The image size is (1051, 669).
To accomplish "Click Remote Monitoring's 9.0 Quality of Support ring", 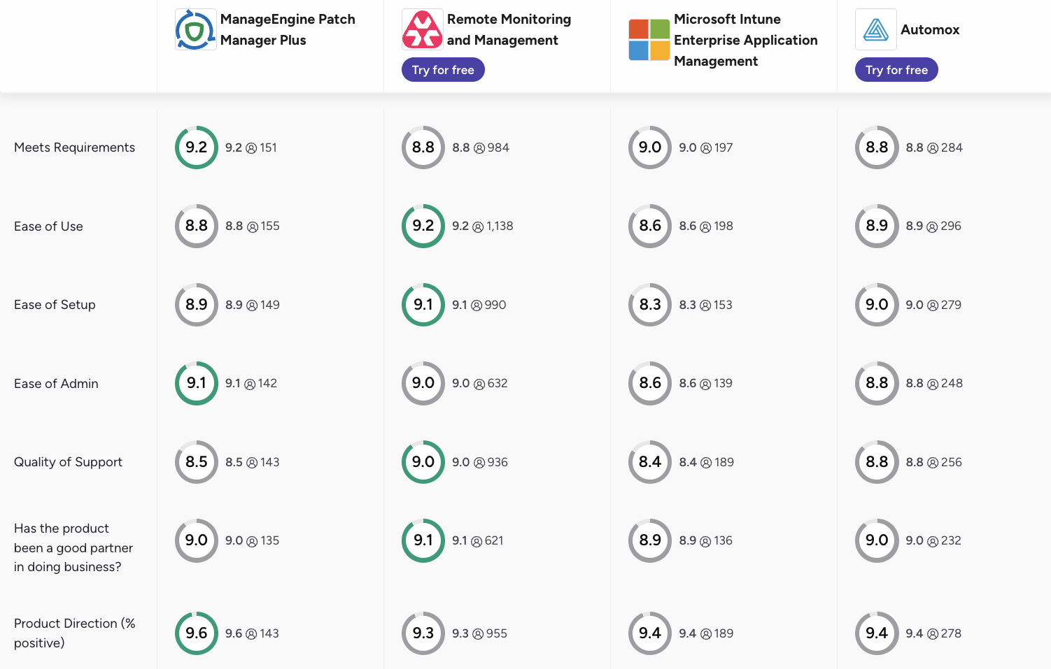I will click(423, 462).
